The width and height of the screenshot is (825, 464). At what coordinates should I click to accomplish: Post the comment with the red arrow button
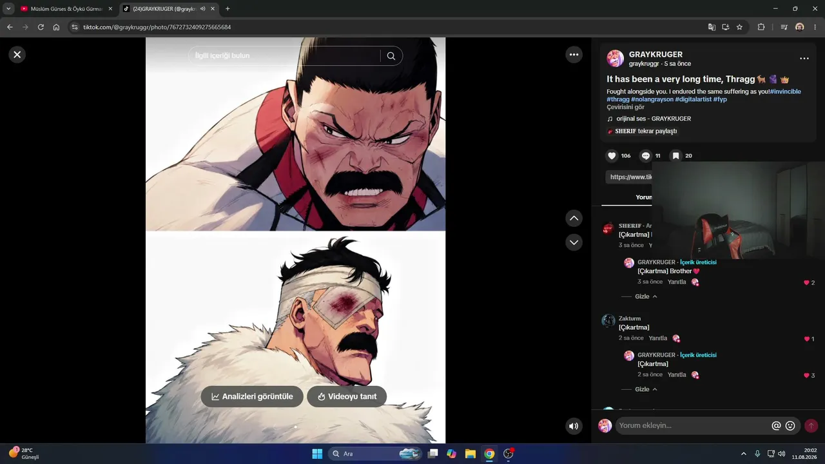click(x=811, y=426)
